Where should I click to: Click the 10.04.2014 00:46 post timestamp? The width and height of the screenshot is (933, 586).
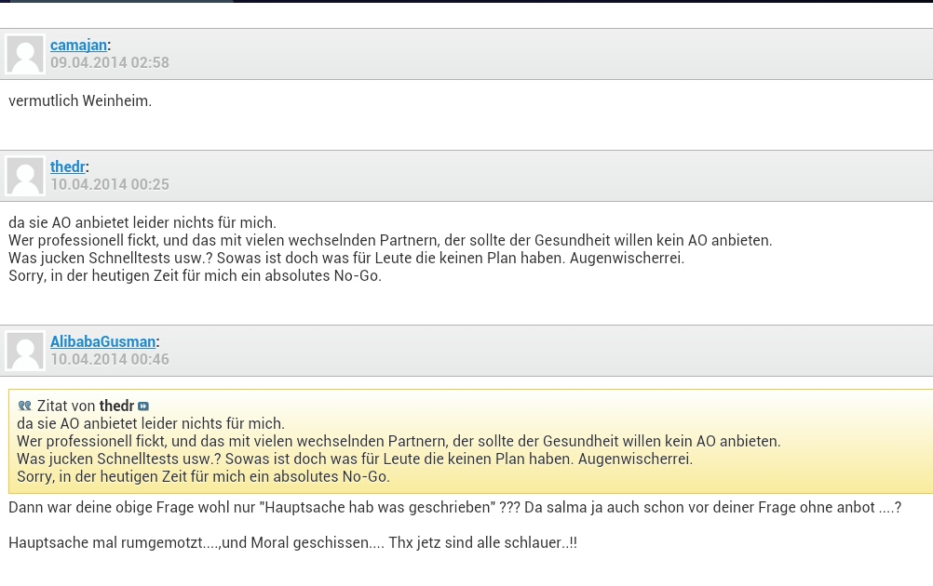(x=110, y=360)
